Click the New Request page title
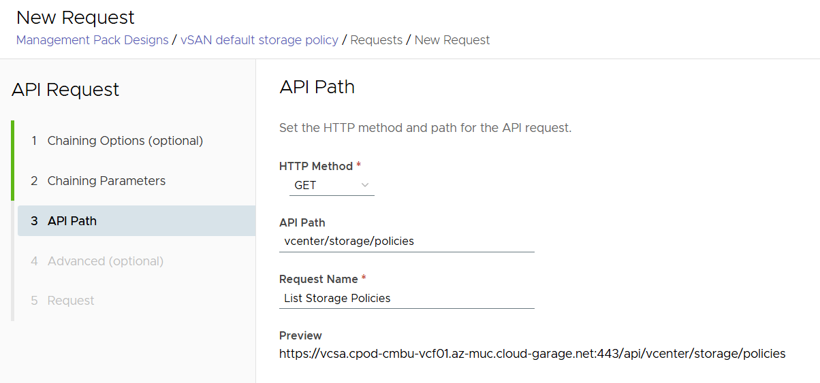This screenshot has height=383, width=820. coord(76,17)
